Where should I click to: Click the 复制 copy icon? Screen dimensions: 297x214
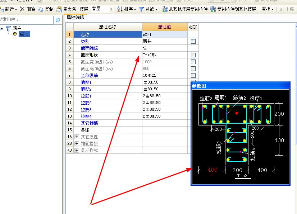[40, 9]
